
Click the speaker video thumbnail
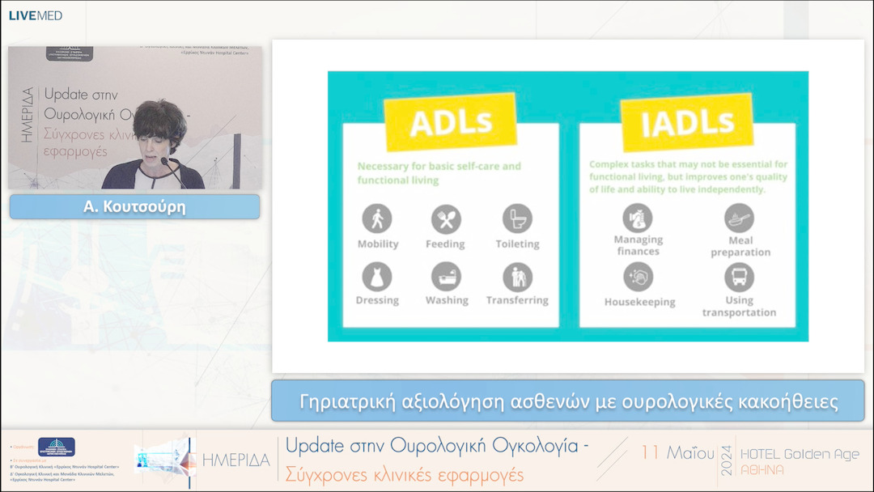coord(135,117)
